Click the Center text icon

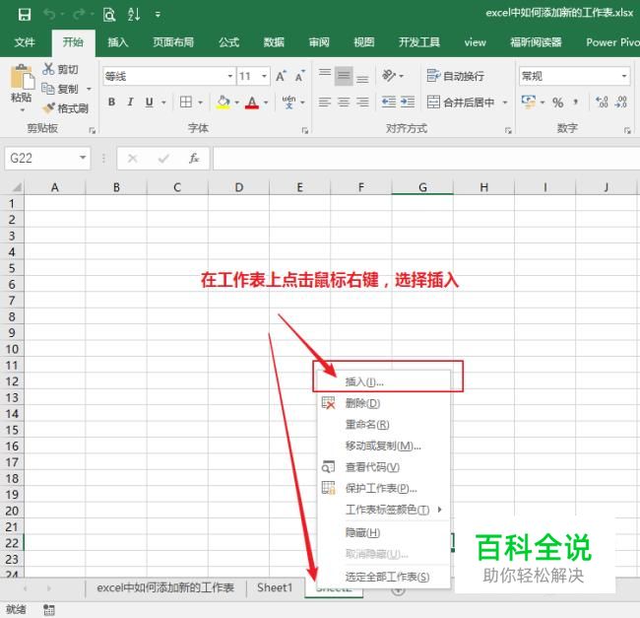(344, 102)
